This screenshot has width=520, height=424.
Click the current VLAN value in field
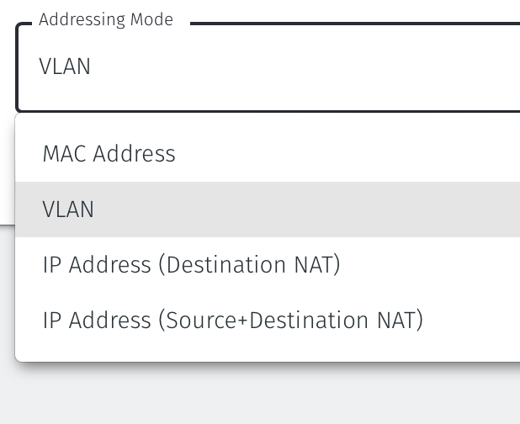tap(65, 67)
